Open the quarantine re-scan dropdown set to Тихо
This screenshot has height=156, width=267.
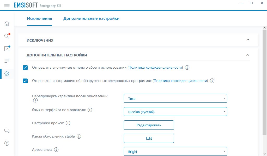pyautogui.click(x=175, y=98)
